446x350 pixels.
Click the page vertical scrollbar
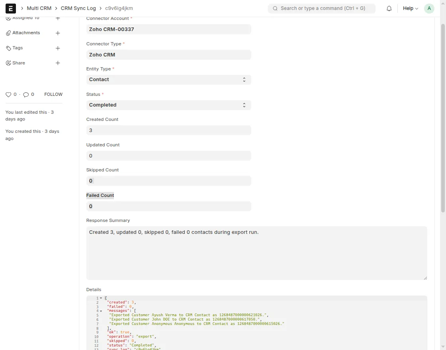click(x=443, y=119)
